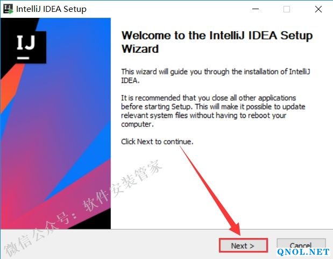333x259 pixels.
Task: Click the "This wizard will guide you" paragraph
Action: click(216, 76)
